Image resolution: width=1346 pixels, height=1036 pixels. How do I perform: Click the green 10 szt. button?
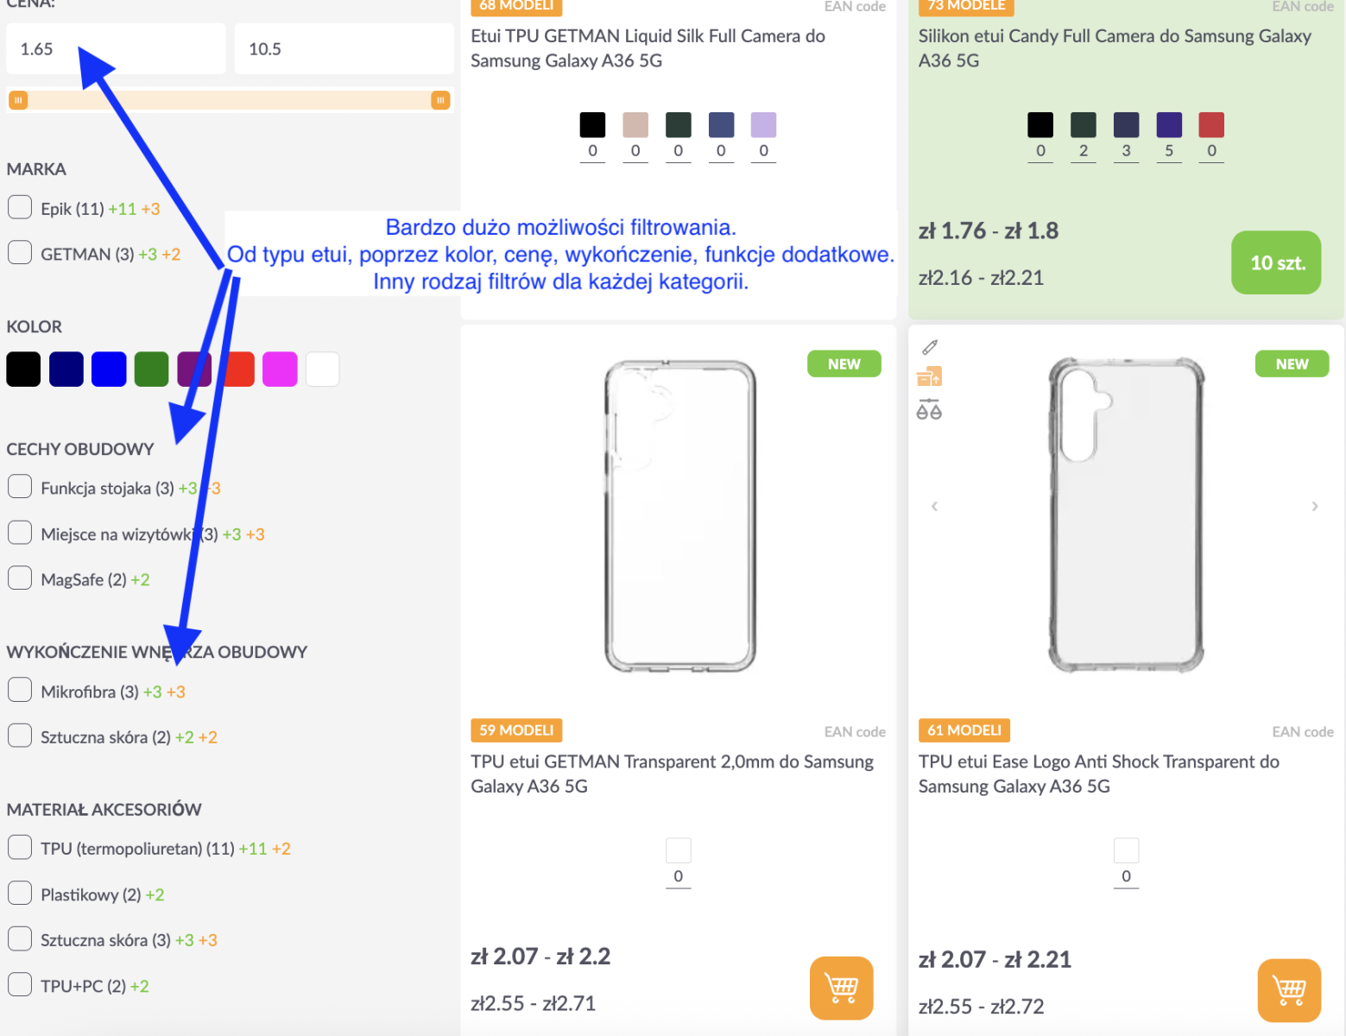pyautogui.click(x=1275, y=262)
